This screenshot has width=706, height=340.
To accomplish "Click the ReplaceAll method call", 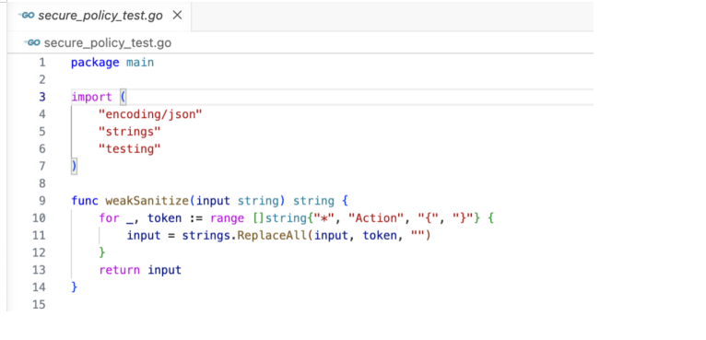I will point(273,236).
